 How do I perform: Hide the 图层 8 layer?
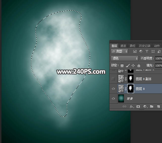click(113, 89)
